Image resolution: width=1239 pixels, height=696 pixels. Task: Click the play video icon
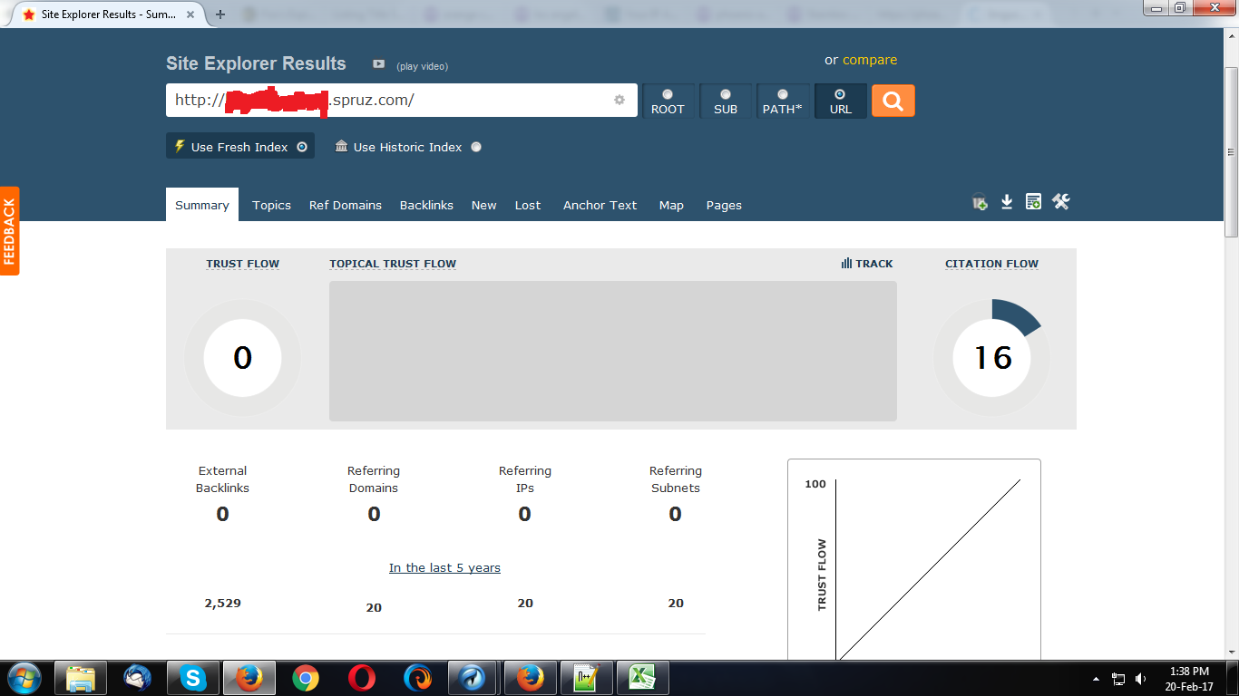click(x=378, y=64)
